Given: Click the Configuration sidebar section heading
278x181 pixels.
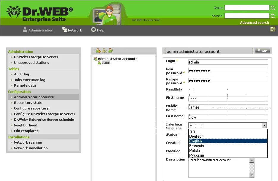Looking at the screenshot, I should (x=19, y=92).
